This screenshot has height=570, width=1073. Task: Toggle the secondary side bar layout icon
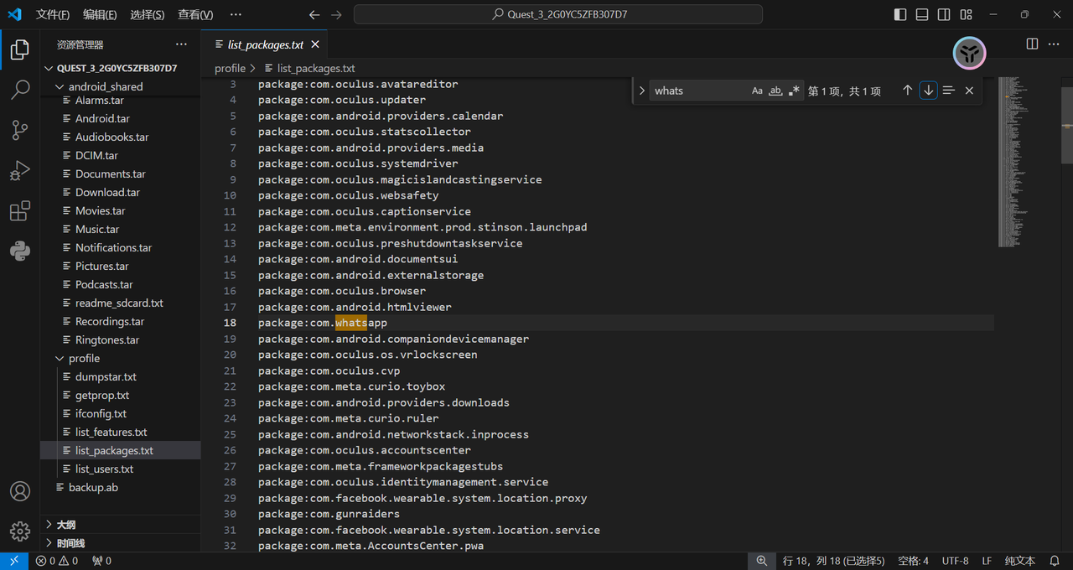tap(944, 14)
